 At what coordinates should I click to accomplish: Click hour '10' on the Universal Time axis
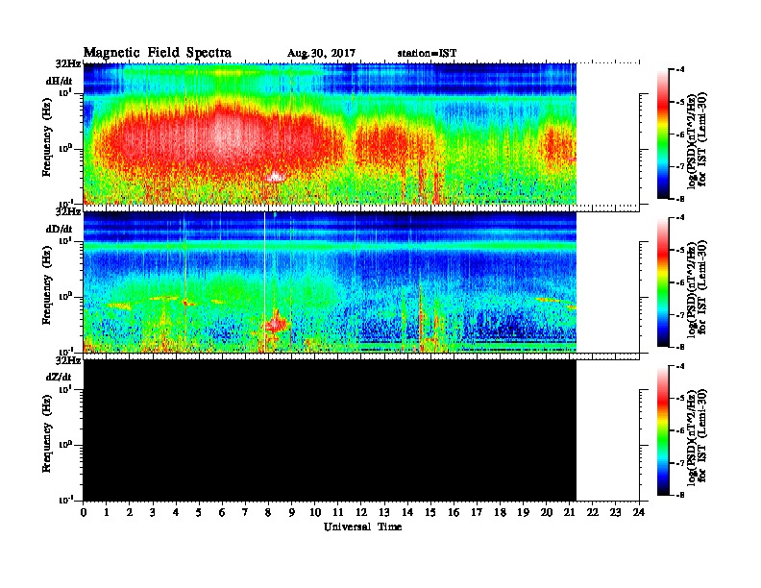[x=315, y=513]
